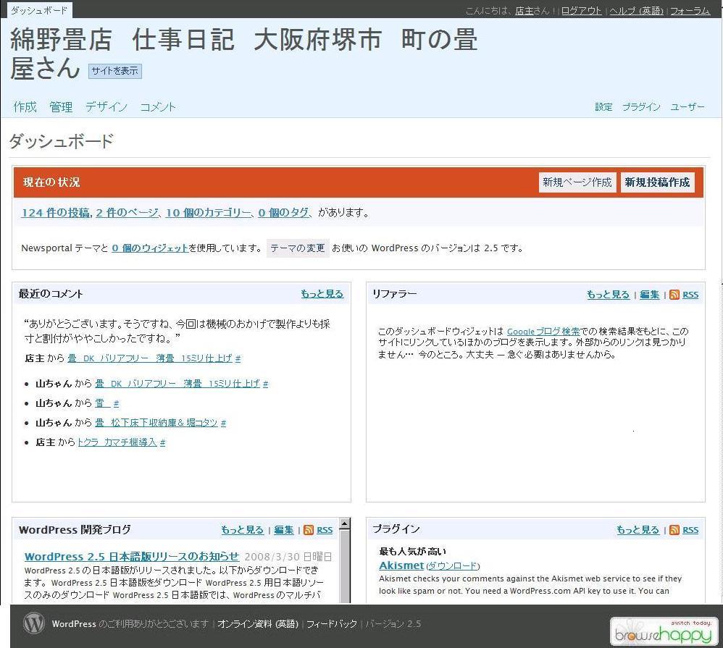Open the 管理 menu
The image size is (723, 648).
[61, 107]
